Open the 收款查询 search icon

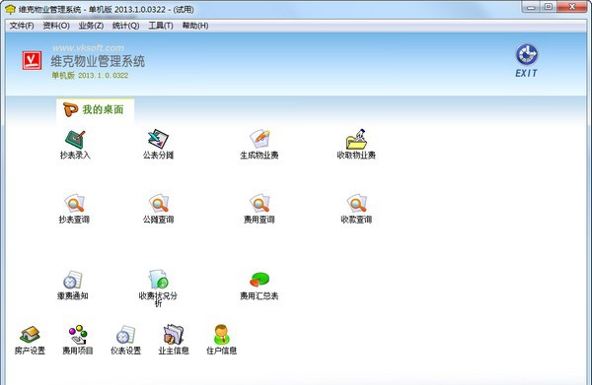pyautogui.click(x=356, y=204)
